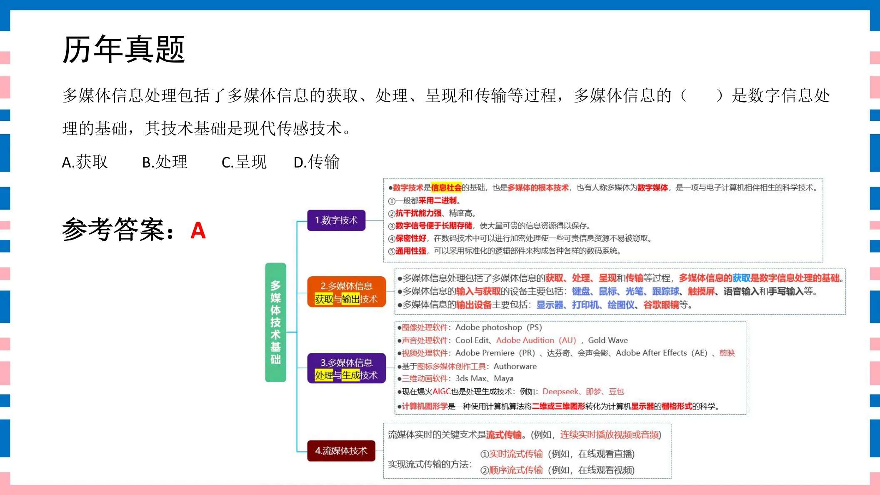Click the 3.多媒体信息处理与生成技术 node
This screenshot has height=495, width=880.
[x=346, y=368]
